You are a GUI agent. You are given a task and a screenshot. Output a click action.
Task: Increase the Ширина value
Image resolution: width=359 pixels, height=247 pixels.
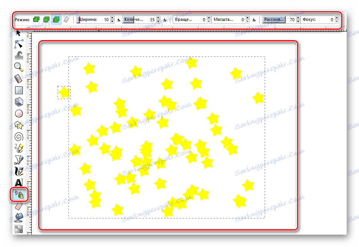[x=112, y=18]
